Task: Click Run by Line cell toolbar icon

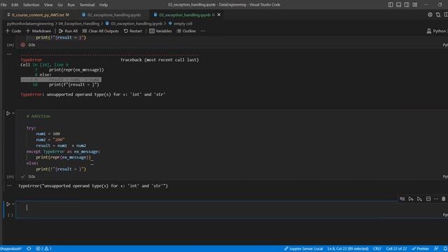Action: (402, 199)
